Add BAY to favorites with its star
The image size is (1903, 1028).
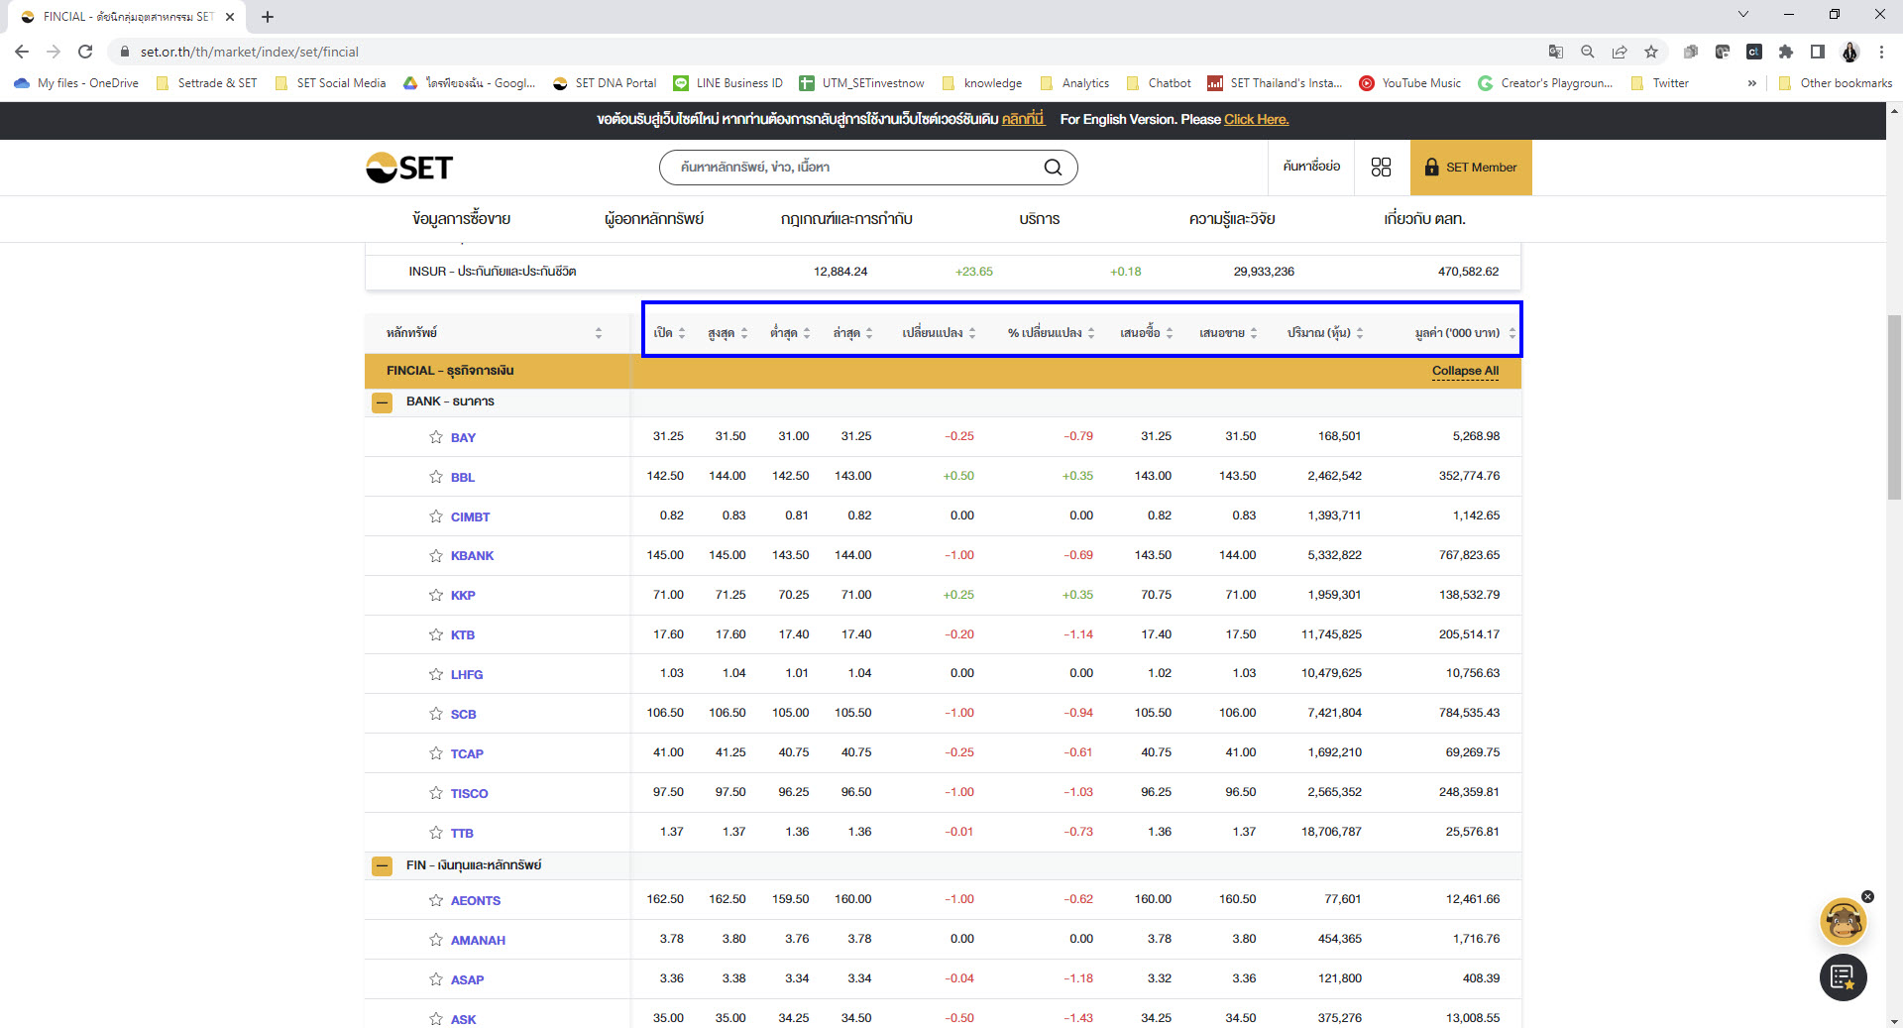[436, 437]
